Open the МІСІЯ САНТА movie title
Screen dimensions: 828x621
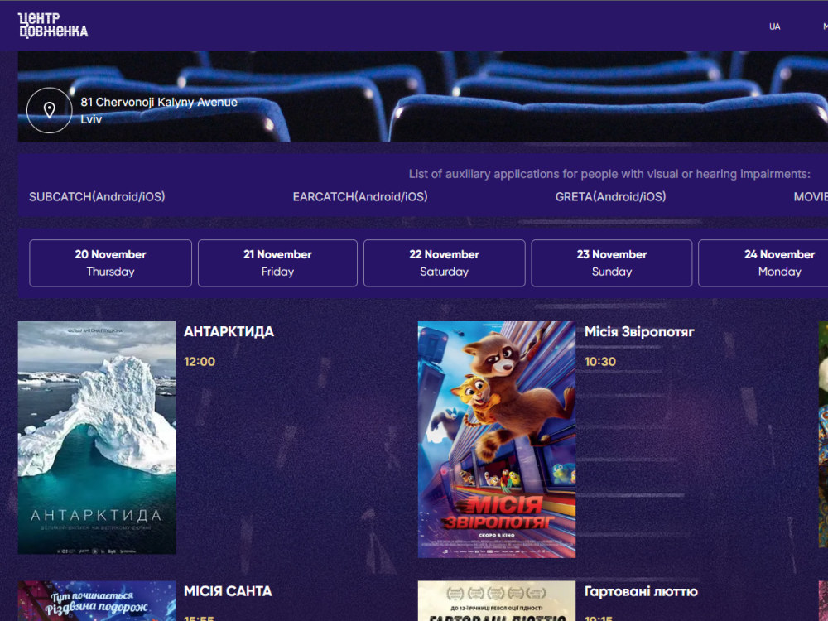click(x=228, y=591)
